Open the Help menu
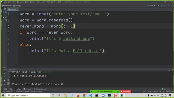This screenshot has height=98, width=174. (x=60, y=2)
